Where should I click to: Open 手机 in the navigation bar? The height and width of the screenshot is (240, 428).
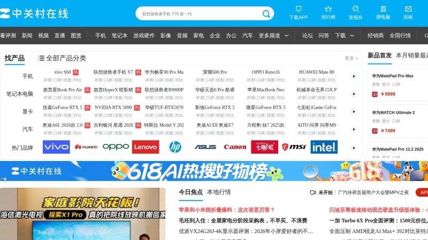(x=101, y=36)
